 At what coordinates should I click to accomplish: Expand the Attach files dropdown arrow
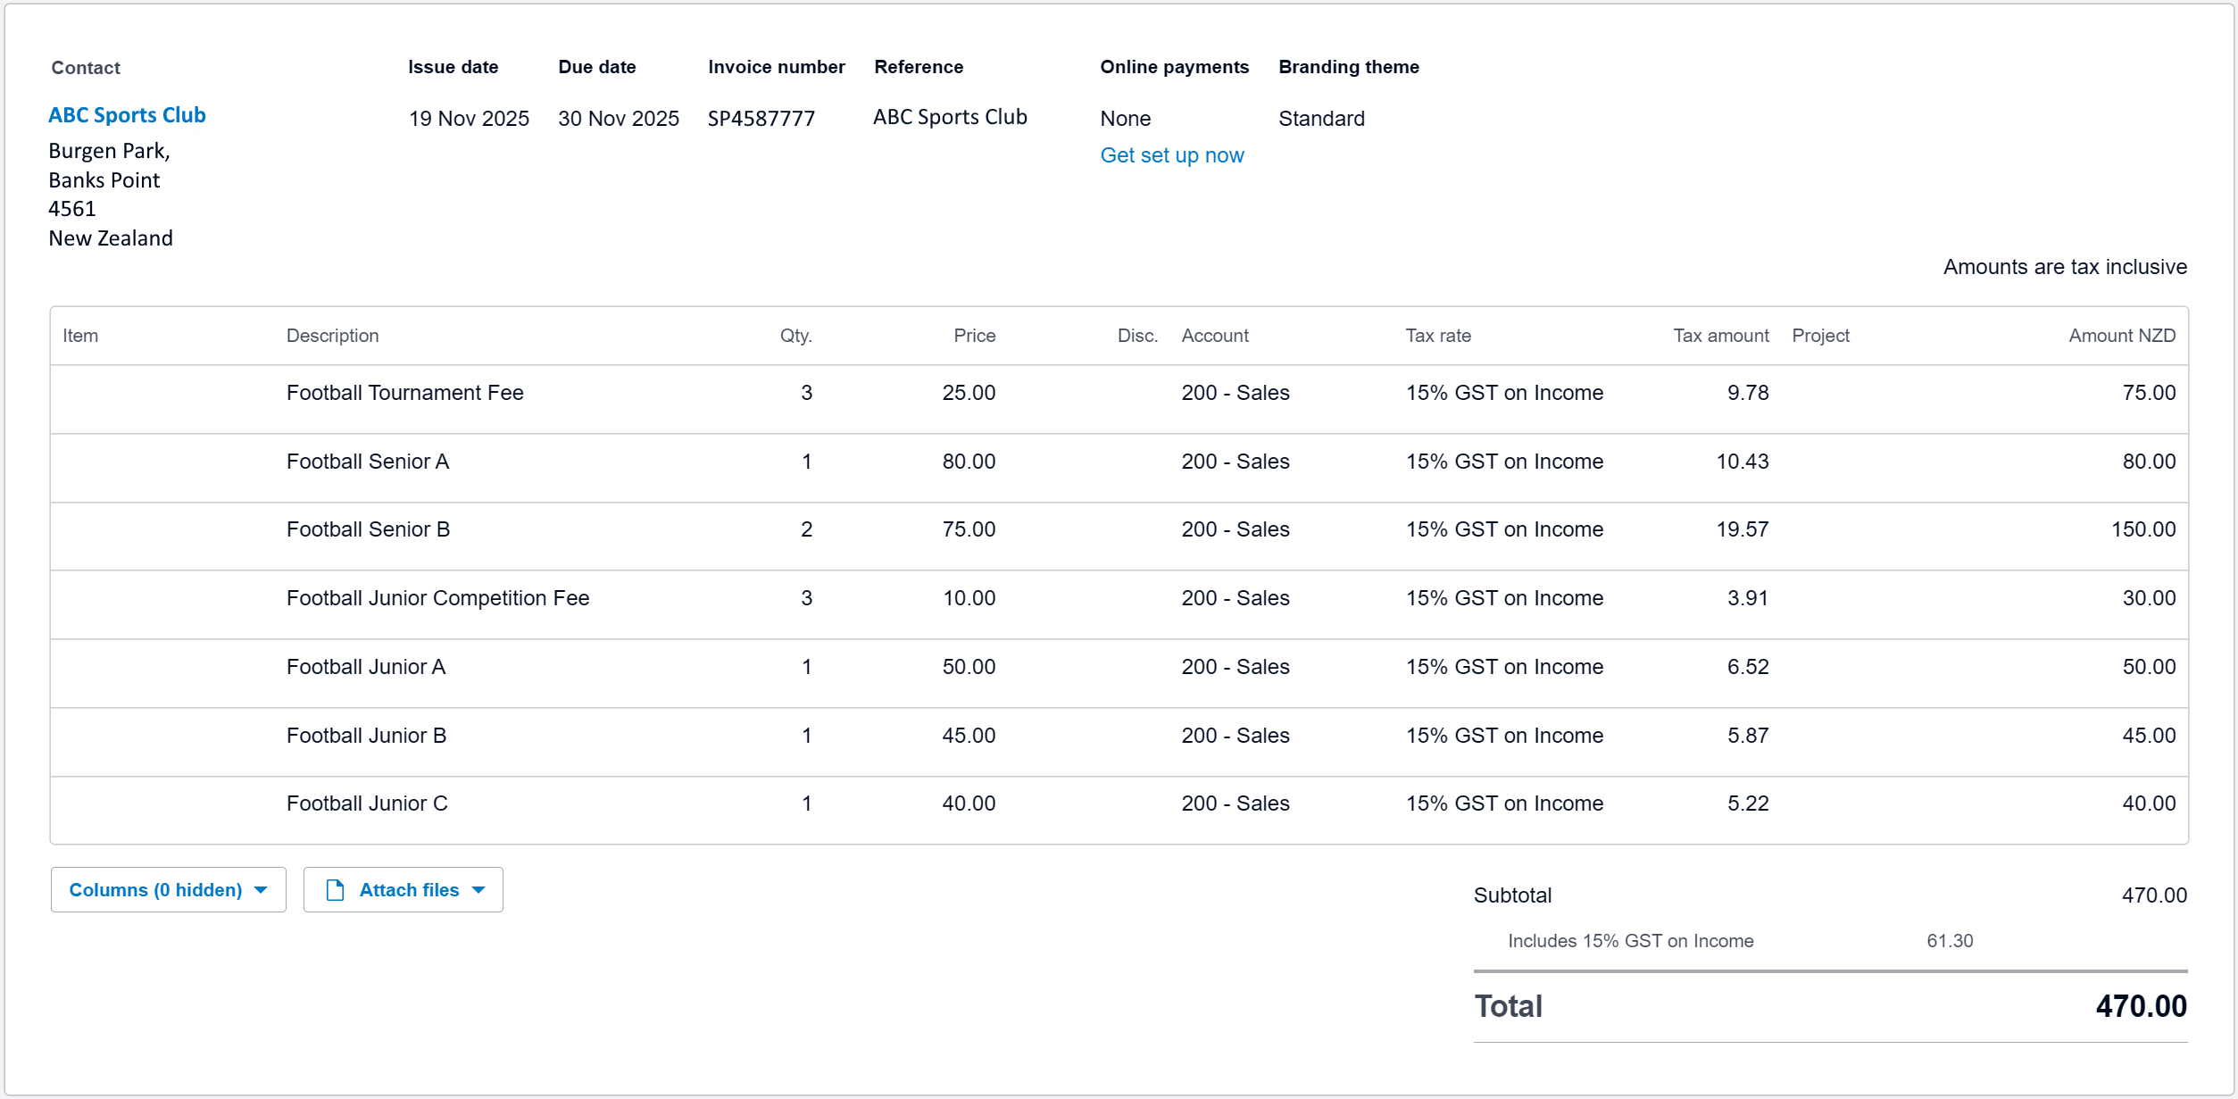pos(478,890)
